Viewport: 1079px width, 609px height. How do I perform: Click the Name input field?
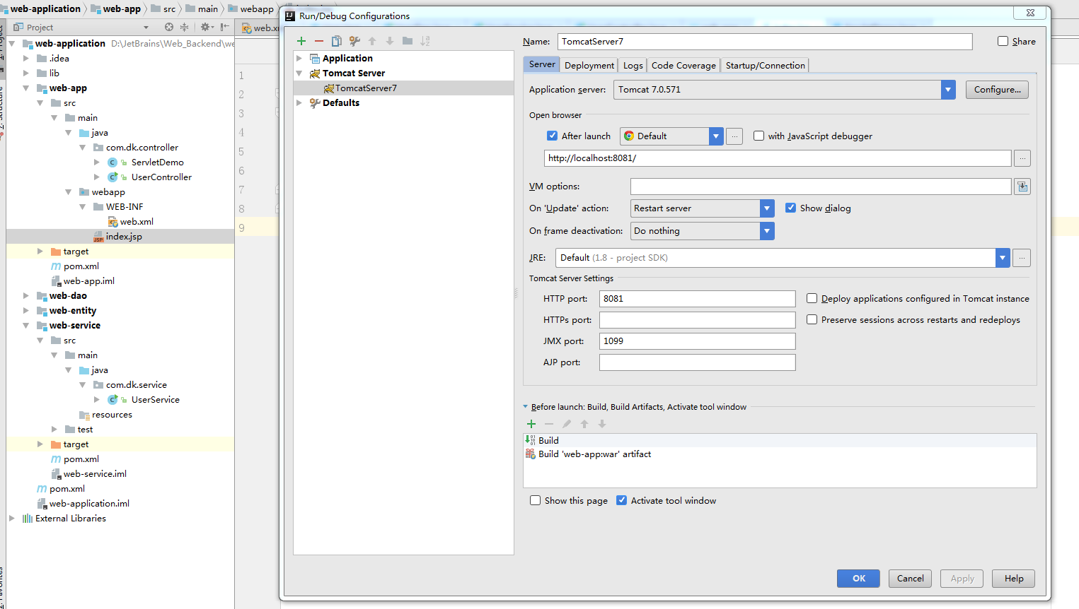765,42
